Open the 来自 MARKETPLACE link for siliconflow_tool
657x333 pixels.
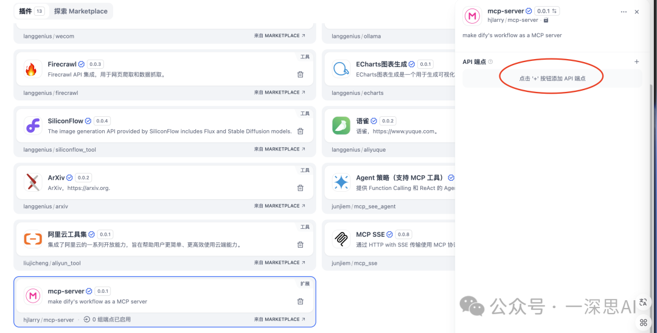pos(279,149)
